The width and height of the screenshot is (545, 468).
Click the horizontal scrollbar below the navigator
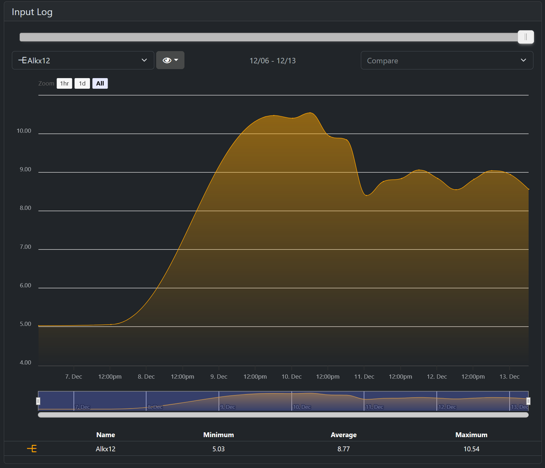(283, 415)
